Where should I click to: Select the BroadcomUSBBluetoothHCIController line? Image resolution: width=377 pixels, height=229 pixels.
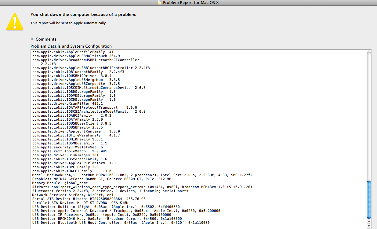[86, 60]
